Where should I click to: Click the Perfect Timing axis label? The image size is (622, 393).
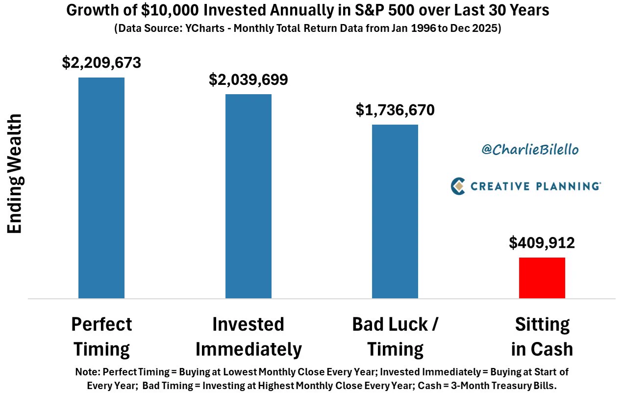click(101, 337)
